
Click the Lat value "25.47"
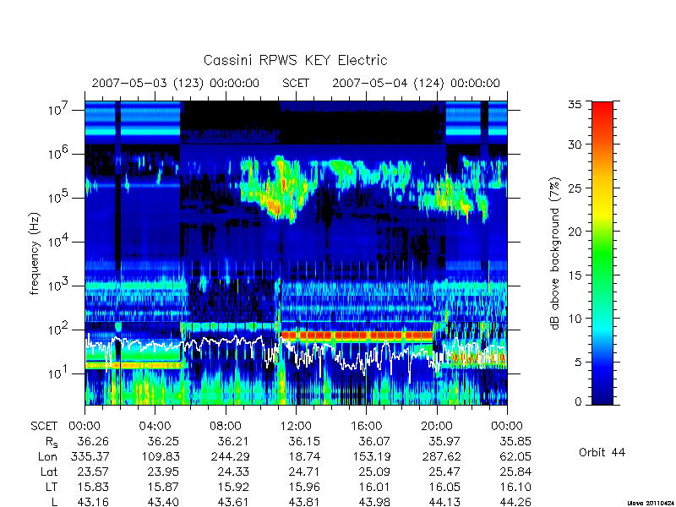tap(444, 472)
